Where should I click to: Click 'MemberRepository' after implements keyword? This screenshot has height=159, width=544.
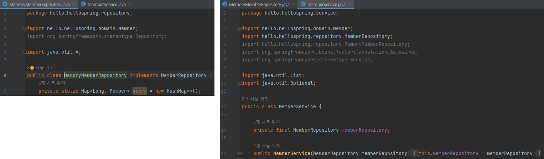(184, 75)
